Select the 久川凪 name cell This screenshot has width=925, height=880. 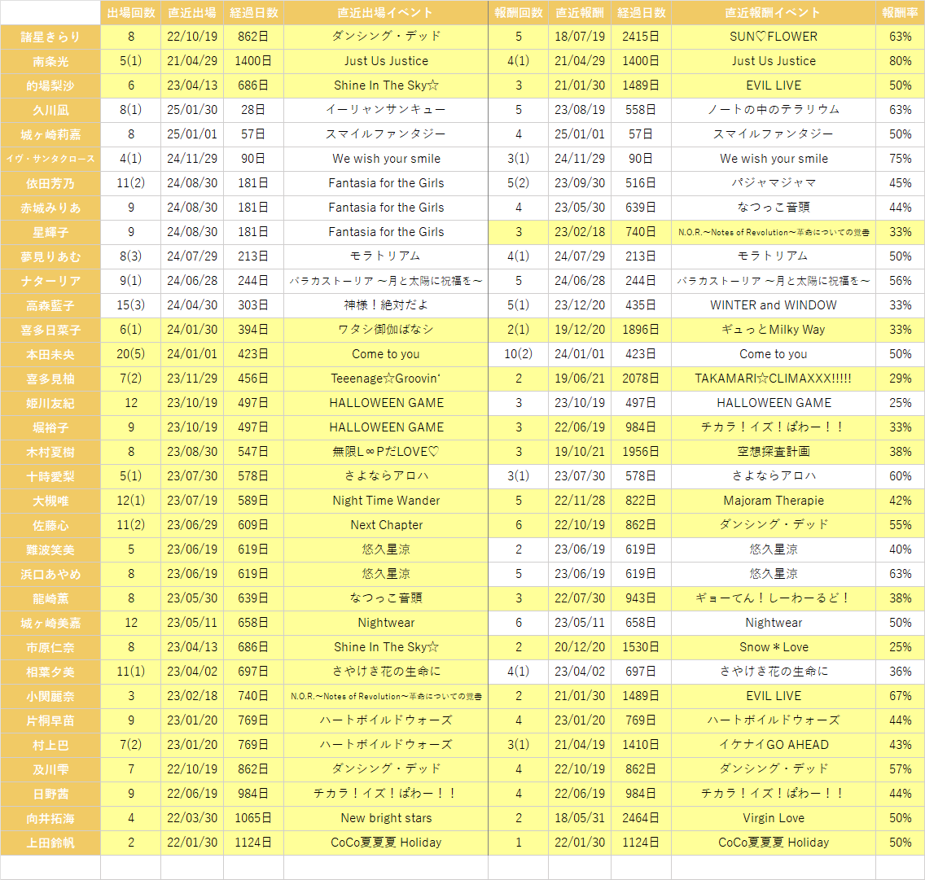[50, 110]
